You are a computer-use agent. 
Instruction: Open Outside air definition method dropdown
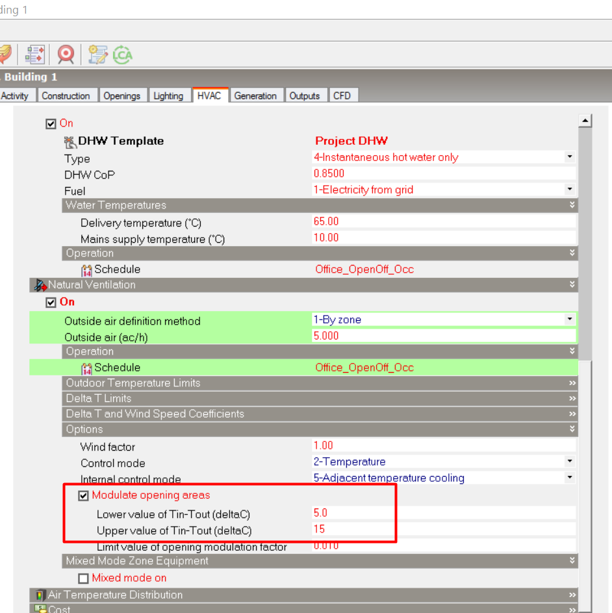click(x=570, y=319)
